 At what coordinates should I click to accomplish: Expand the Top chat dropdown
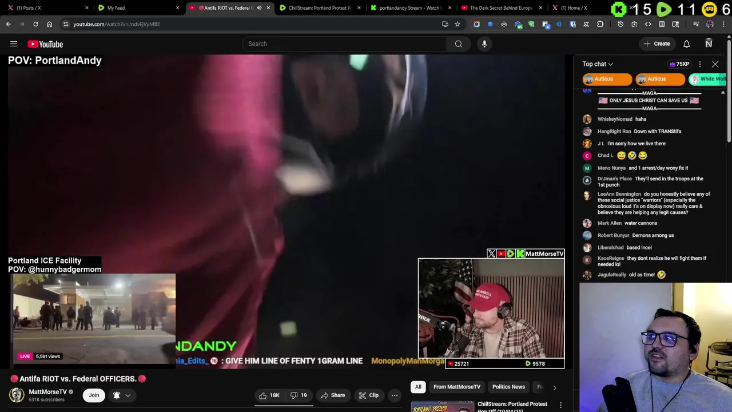[x=598, y=64]
